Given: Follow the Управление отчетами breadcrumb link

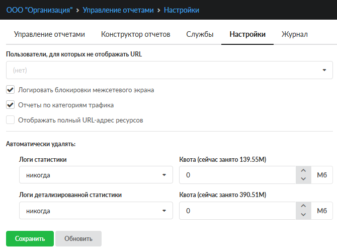Looking at the screenshot, I should coord(118,10).
